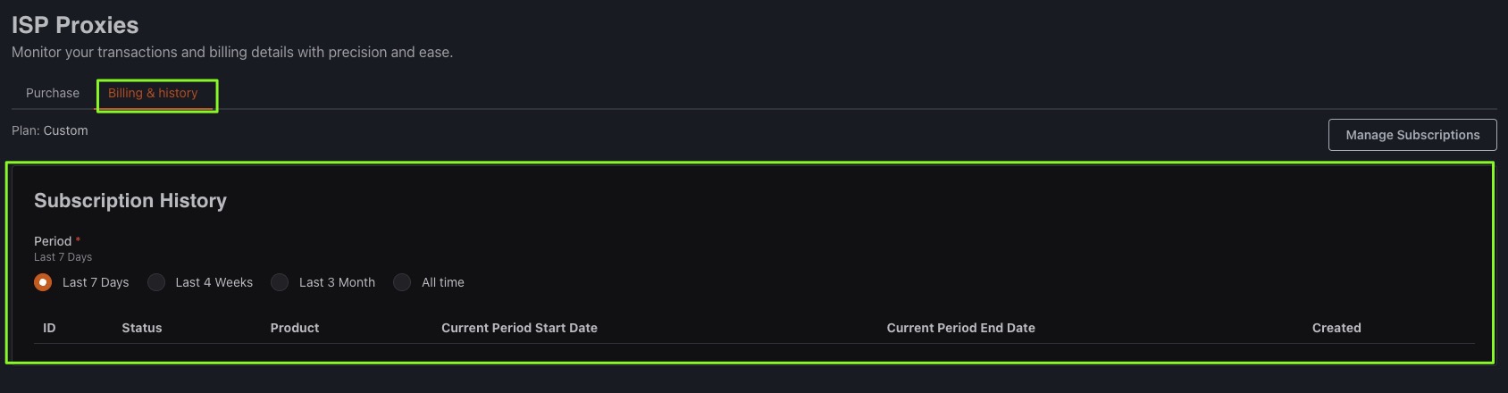Click the Current Period End Date header

click(960, 328)
